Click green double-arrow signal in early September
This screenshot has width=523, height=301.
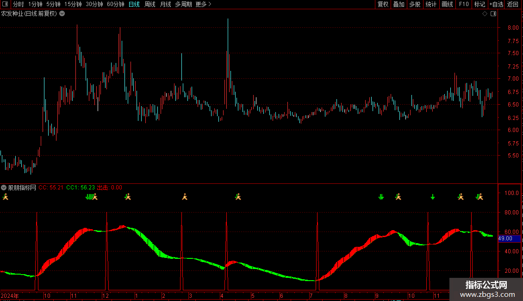click(381, 197)
